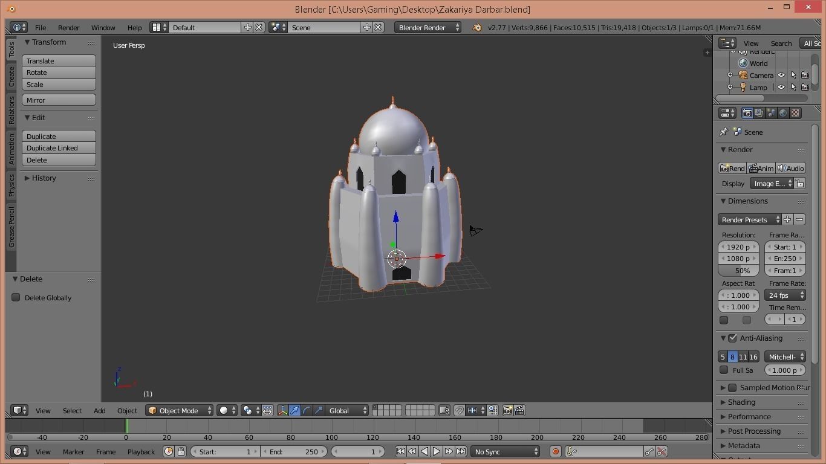Enable the rotate manipulator arc icon

[307, 411]
